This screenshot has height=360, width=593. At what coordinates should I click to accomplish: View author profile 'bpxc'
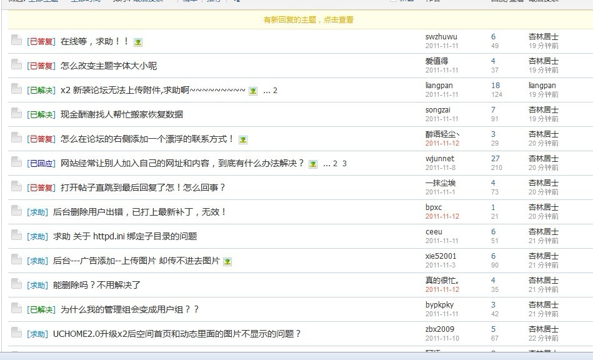[434, 207]
